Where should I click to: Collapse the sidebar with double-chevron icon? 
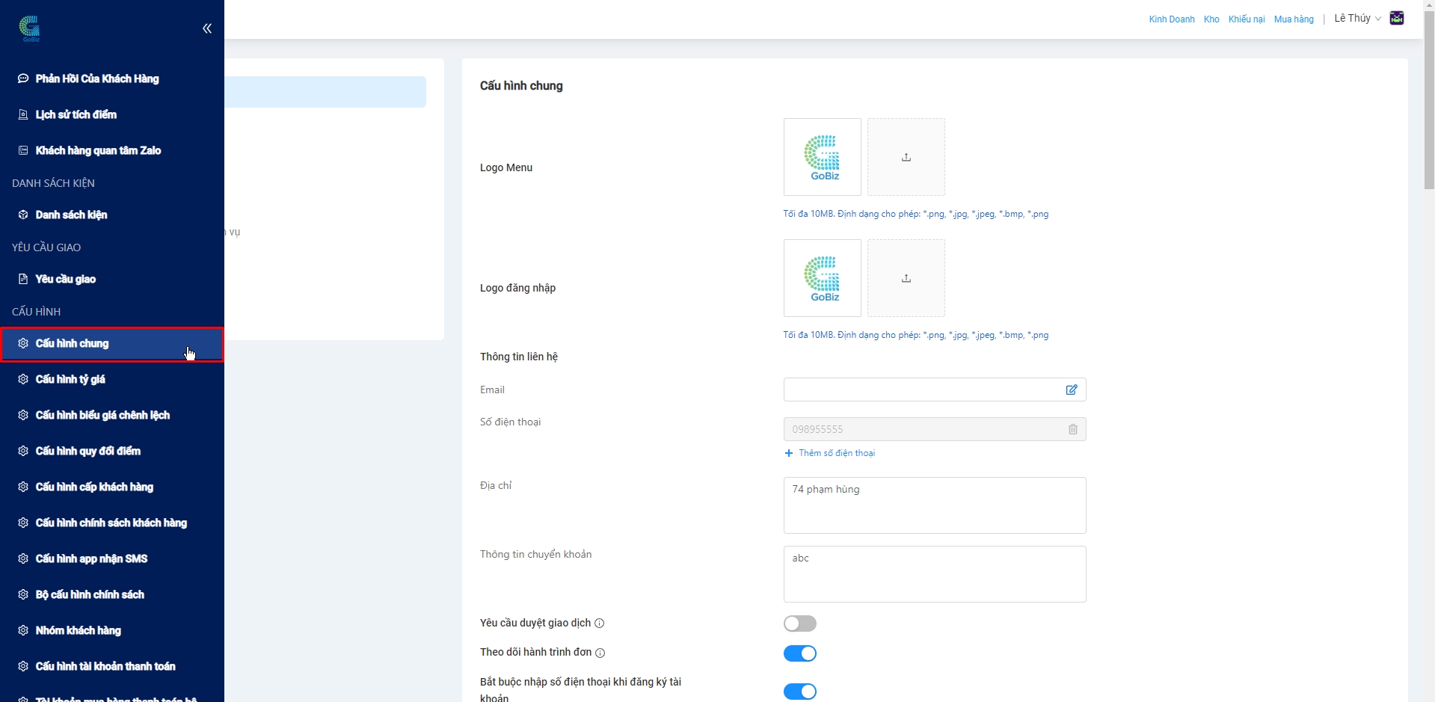click(x=207, y=28)
